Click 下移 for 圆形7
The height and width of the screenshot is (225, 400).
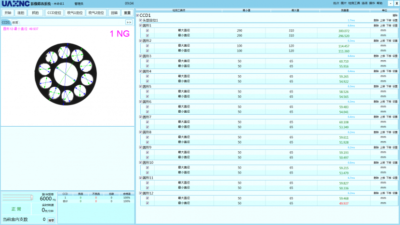pos(389,117)
